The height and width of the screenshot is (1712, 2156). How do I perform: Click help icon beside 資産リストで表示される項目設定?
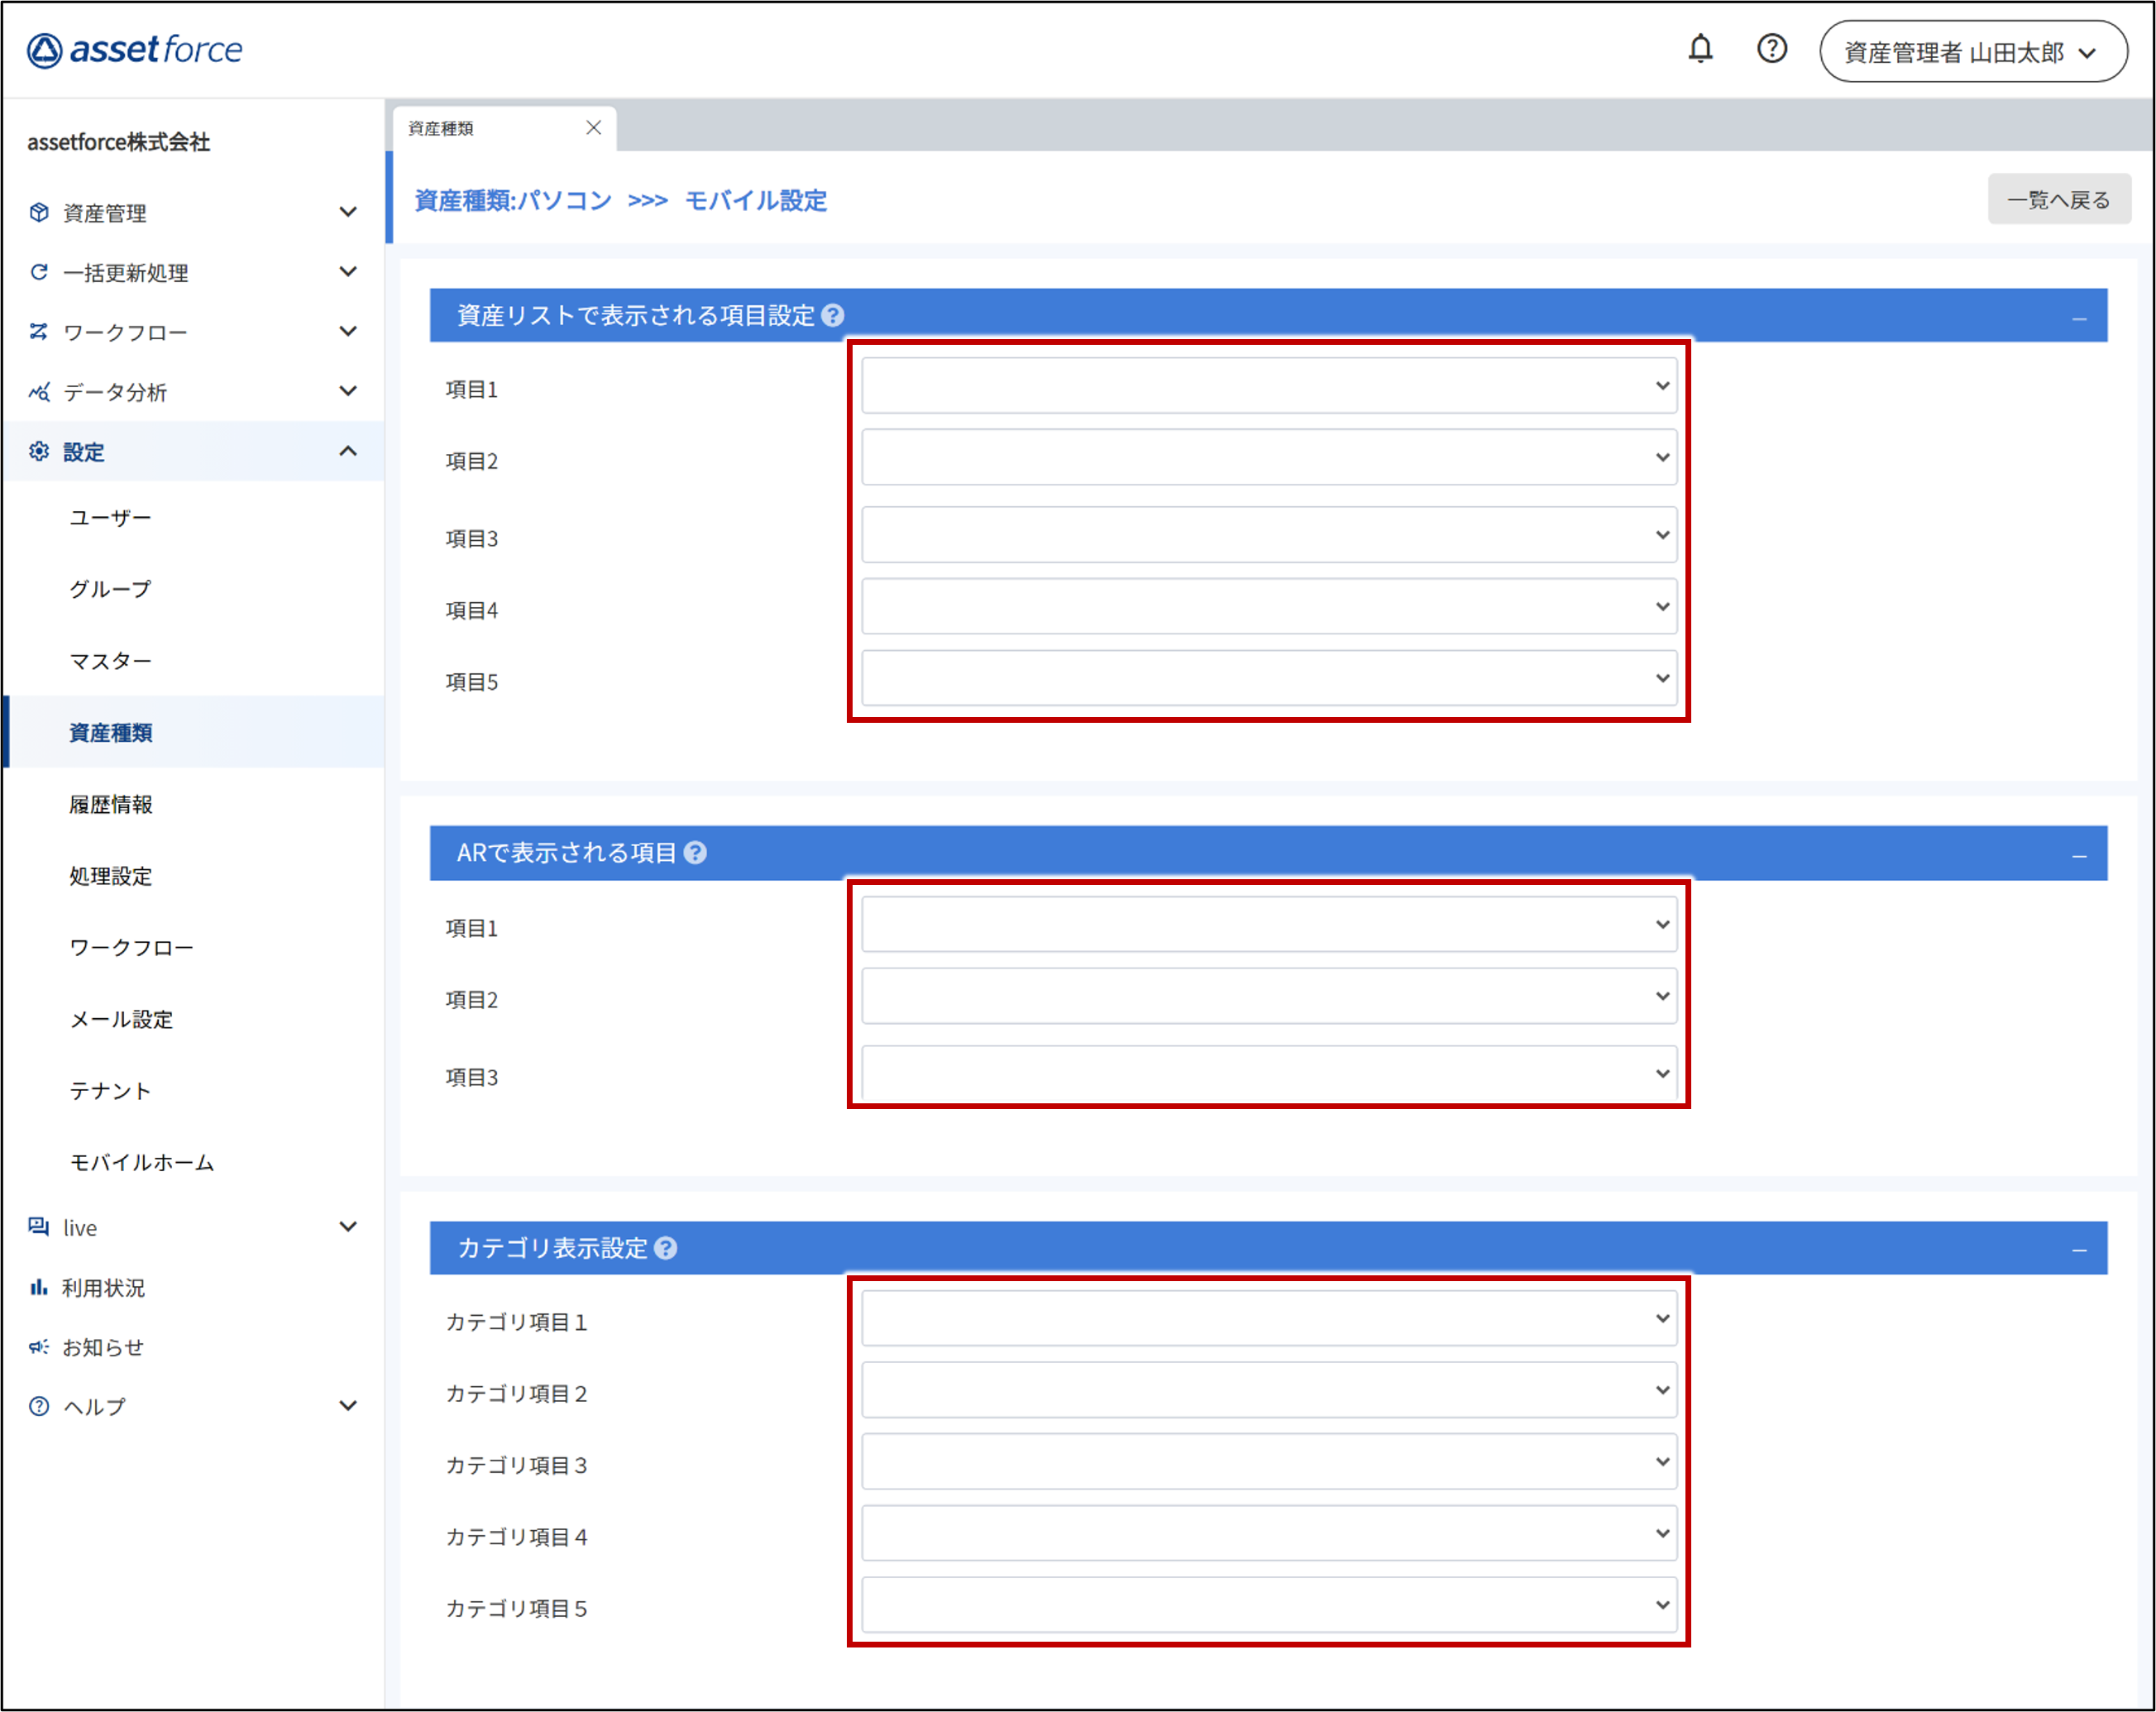tap(833, 316)
